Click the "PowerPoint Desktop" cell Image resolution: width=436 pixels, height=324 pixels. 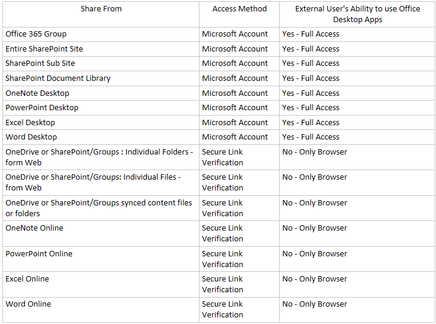(42, 108)
